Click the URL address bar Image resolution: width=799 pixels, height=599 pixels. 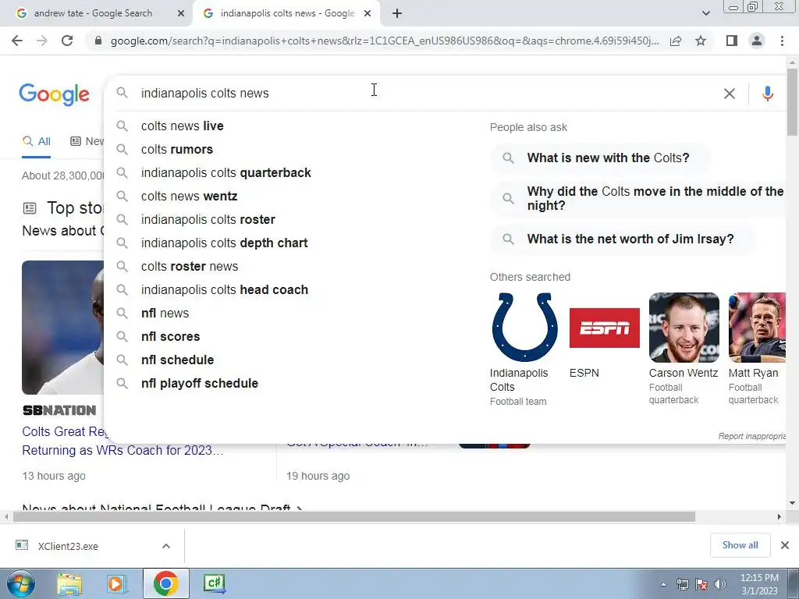pyautogui.click(x=385, y=41)
